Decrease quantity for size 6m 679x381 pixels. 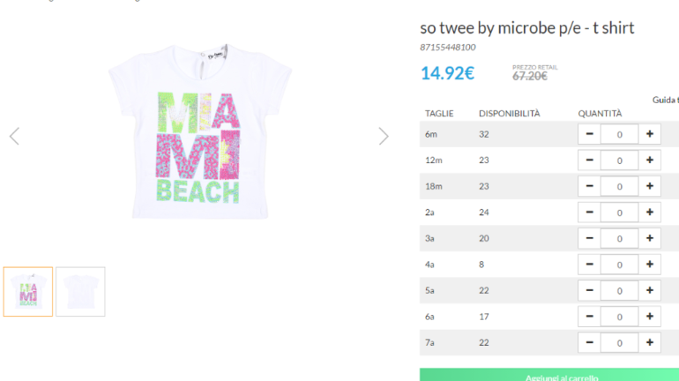click(x=589, y=134)
